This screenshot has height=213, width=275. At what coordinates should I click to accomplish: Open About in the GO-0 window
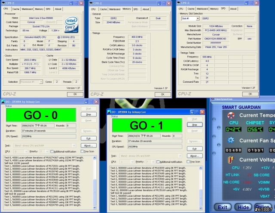89,145
